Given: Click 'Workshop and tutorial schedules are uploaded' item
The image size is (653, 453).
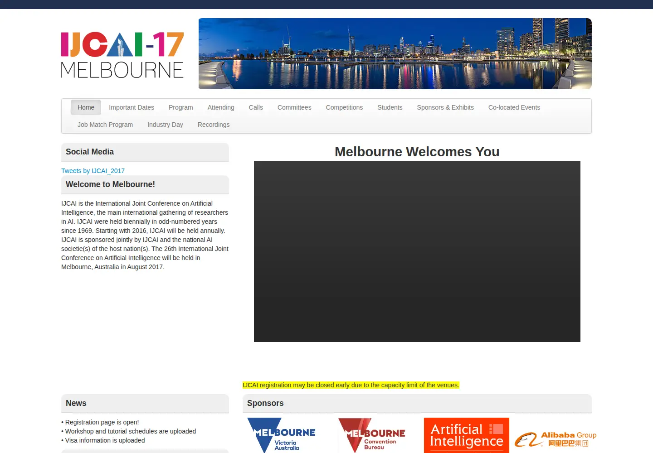Looking at the screenshot, I should click(129, 431).
